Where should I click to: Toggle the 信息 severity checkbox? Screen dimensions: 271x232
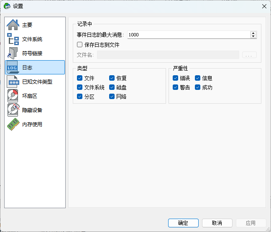coord(197,78)
